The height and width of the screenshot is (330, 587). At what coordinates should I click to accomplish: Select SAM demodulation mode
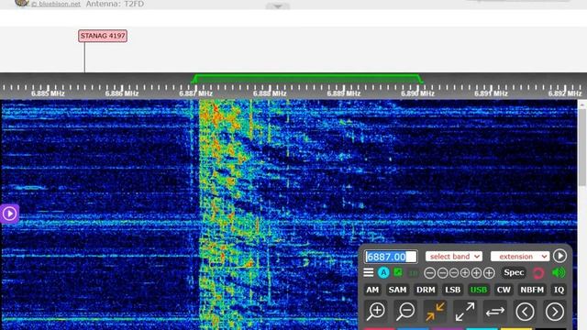click(397, 290)
